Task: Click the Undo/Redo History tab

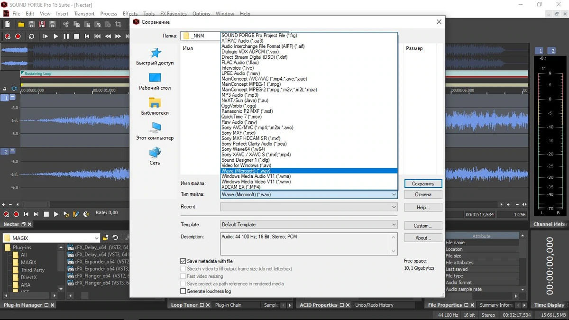Action: 374,305
